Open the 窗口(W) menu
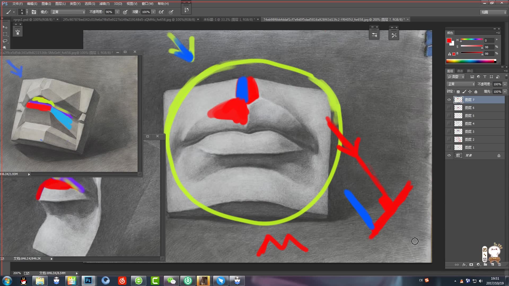 coord(147,4)
